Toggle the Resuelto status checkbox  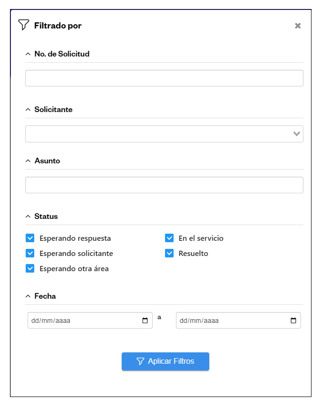169,253
